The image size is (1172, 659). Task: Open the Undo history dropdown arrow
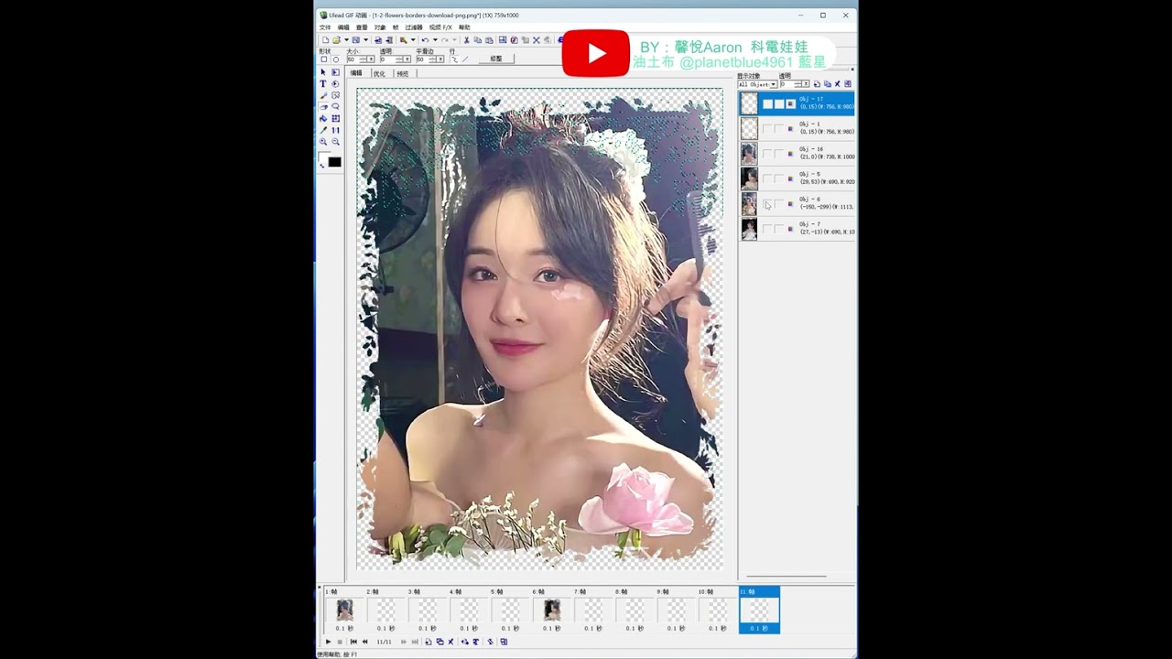[x=435, y=40]
